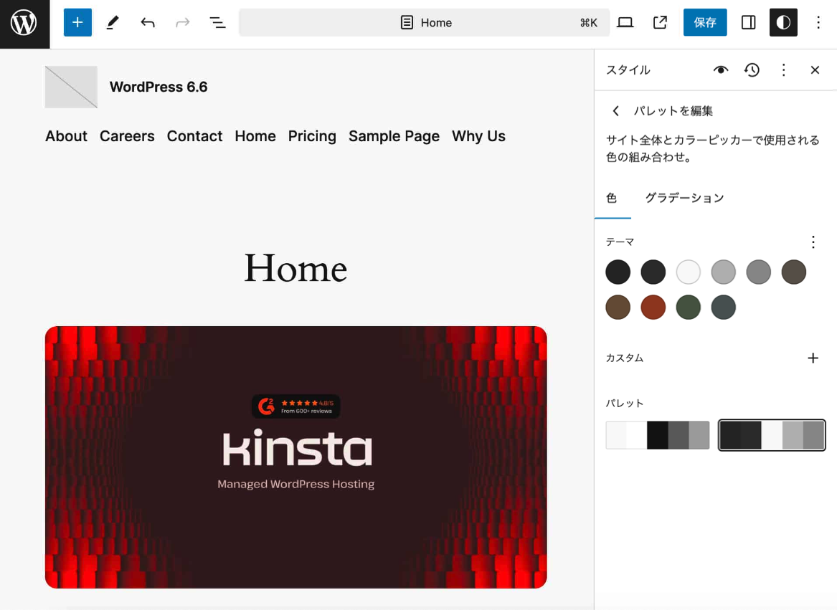Open the style revisions history
The height and width of the screenshot is (610, 837).
tap(752, 70)
